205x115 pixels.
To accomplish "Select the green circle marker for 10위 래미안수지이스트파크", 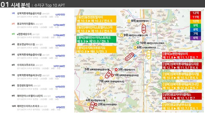I will point(138,43).
